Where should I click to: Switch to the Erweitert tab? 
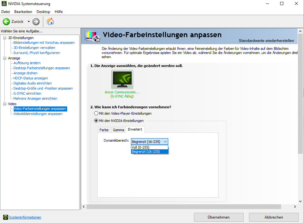click(x=135, y=129)
